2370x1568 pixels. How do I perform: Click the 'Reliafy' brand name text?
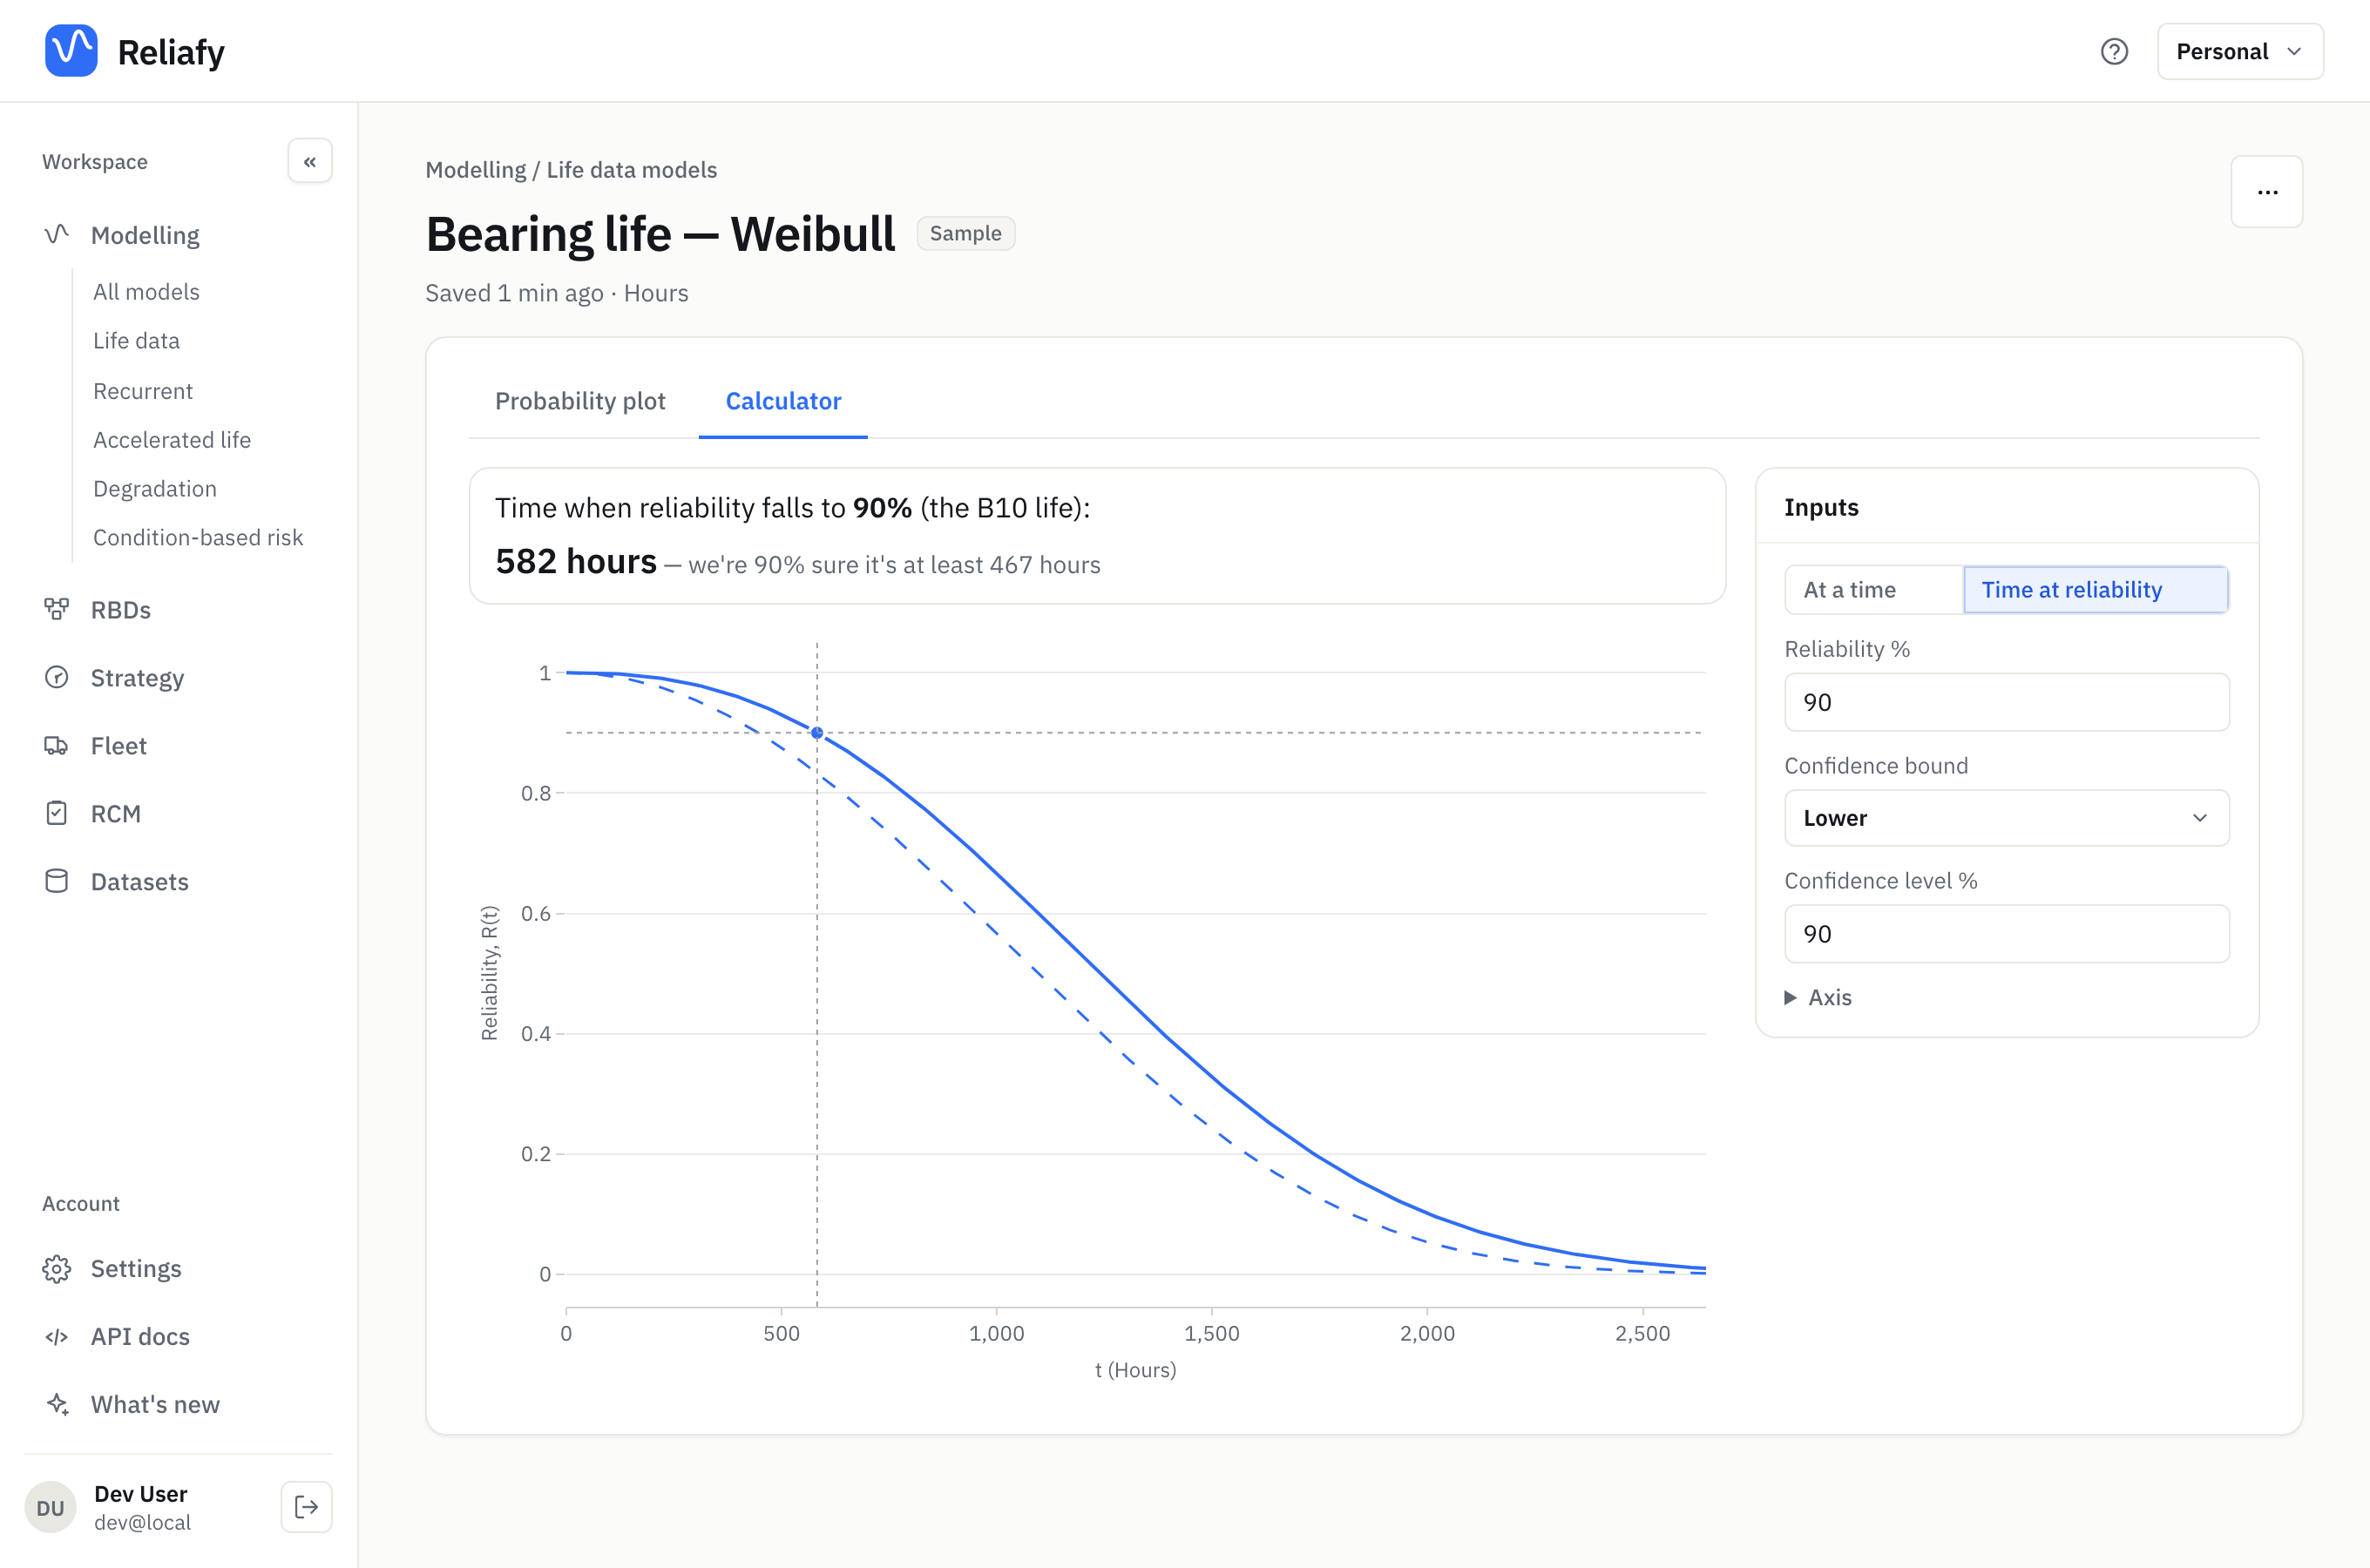pyautogui.click(x=171, y=52)
